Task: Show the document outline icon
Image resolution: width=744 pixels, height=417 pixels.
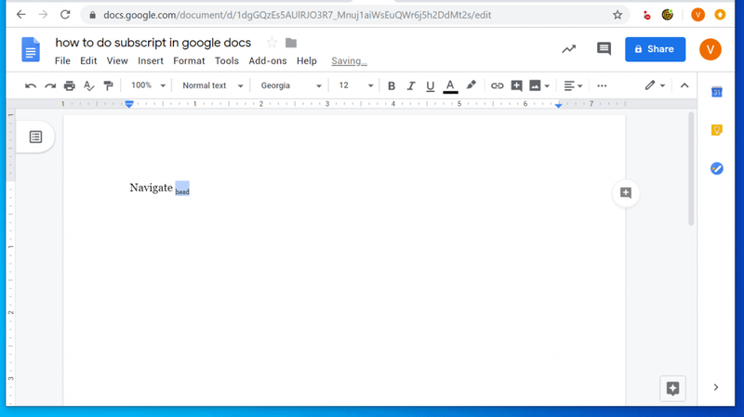Action: pos(35,137)
